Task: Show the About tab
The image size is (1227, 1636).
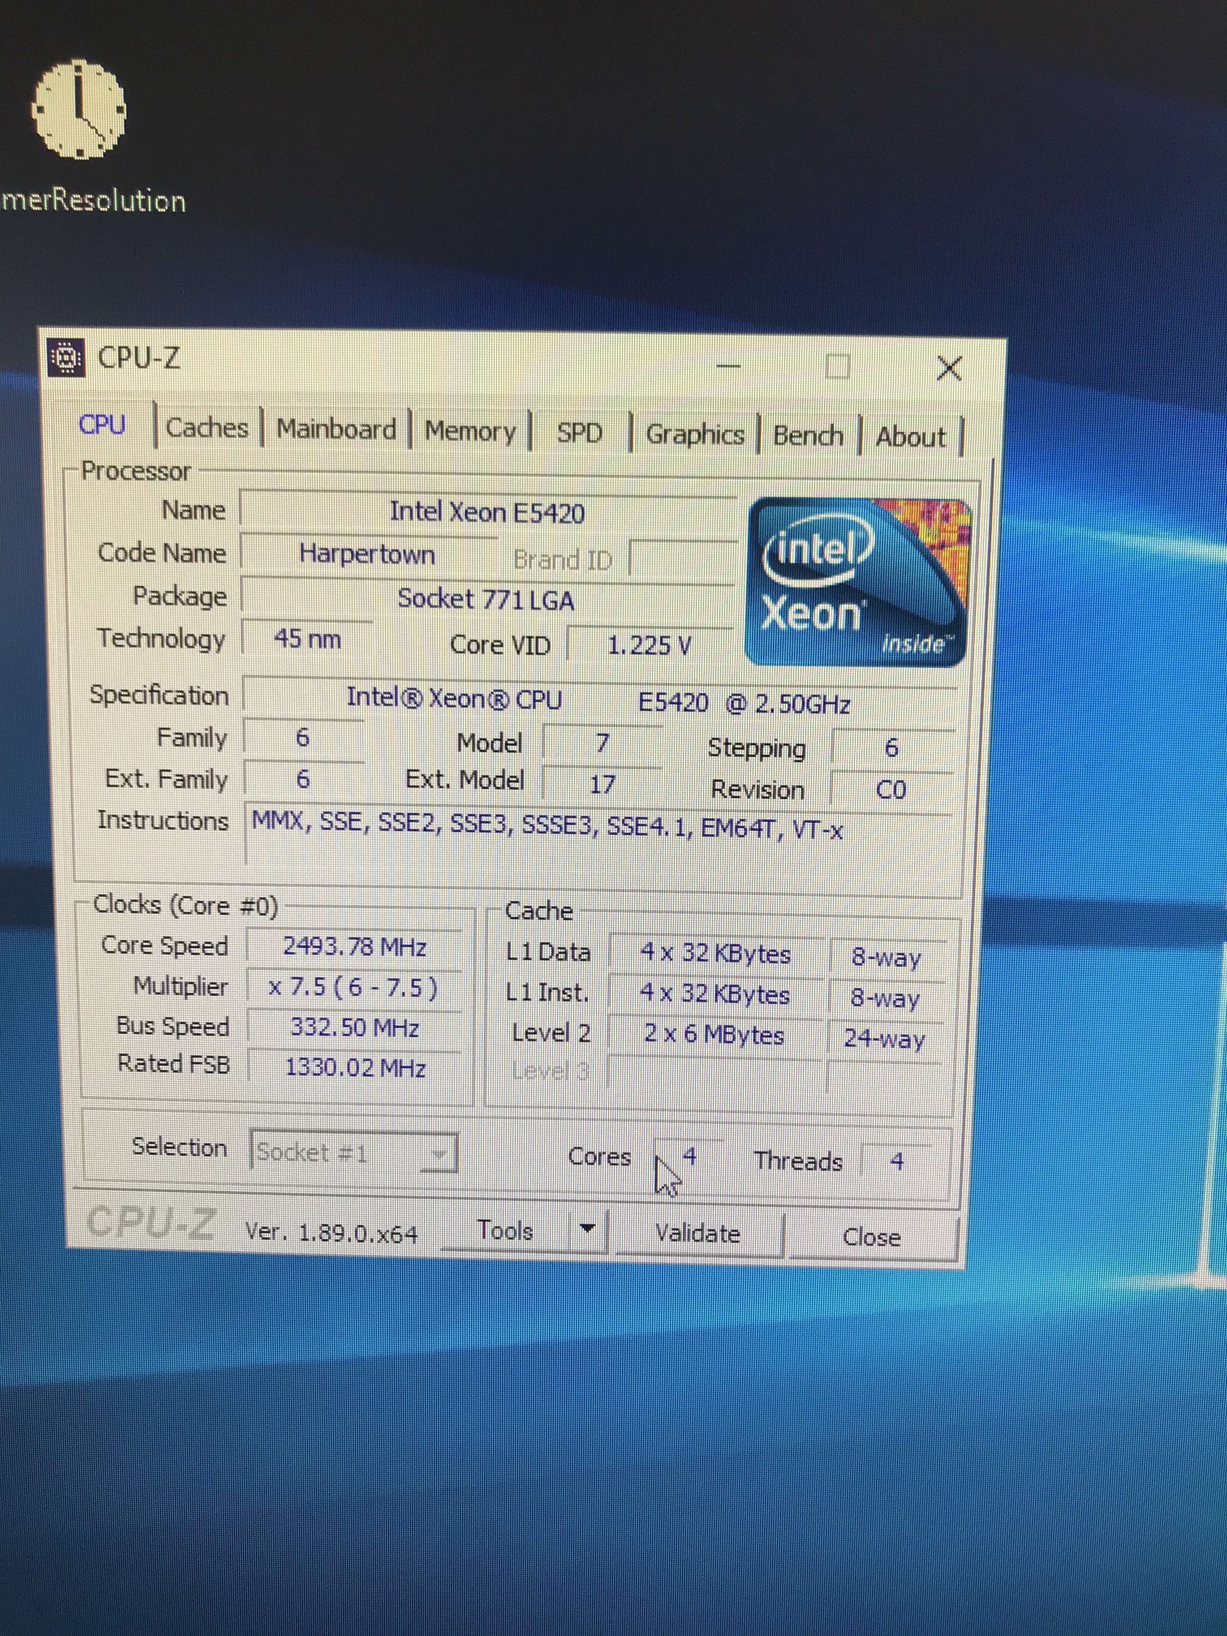Action: click(x=911, y=437)
